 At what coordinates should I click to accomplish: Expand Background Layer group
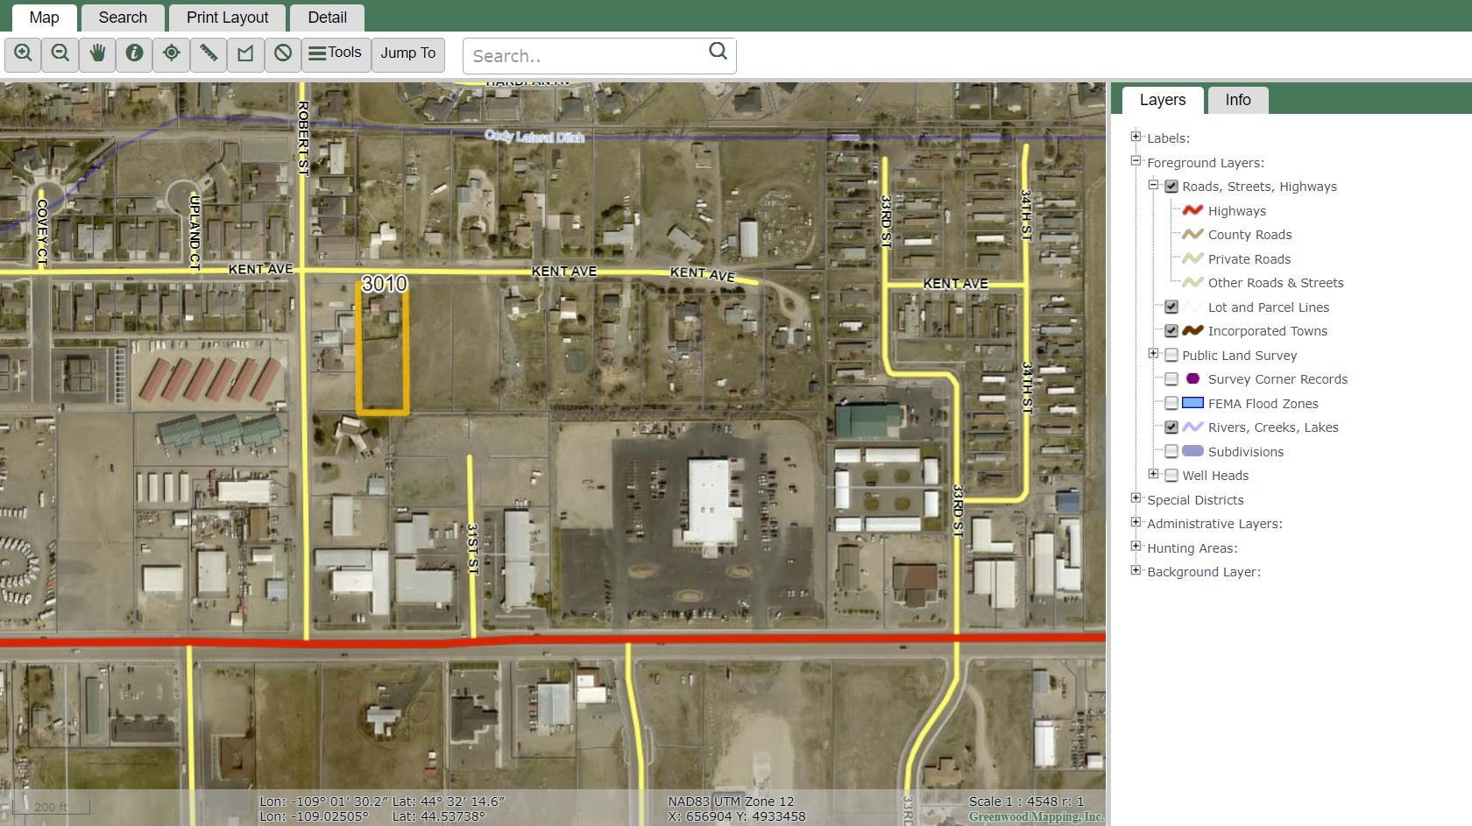pyautogui.click(x=1136, y=570)
